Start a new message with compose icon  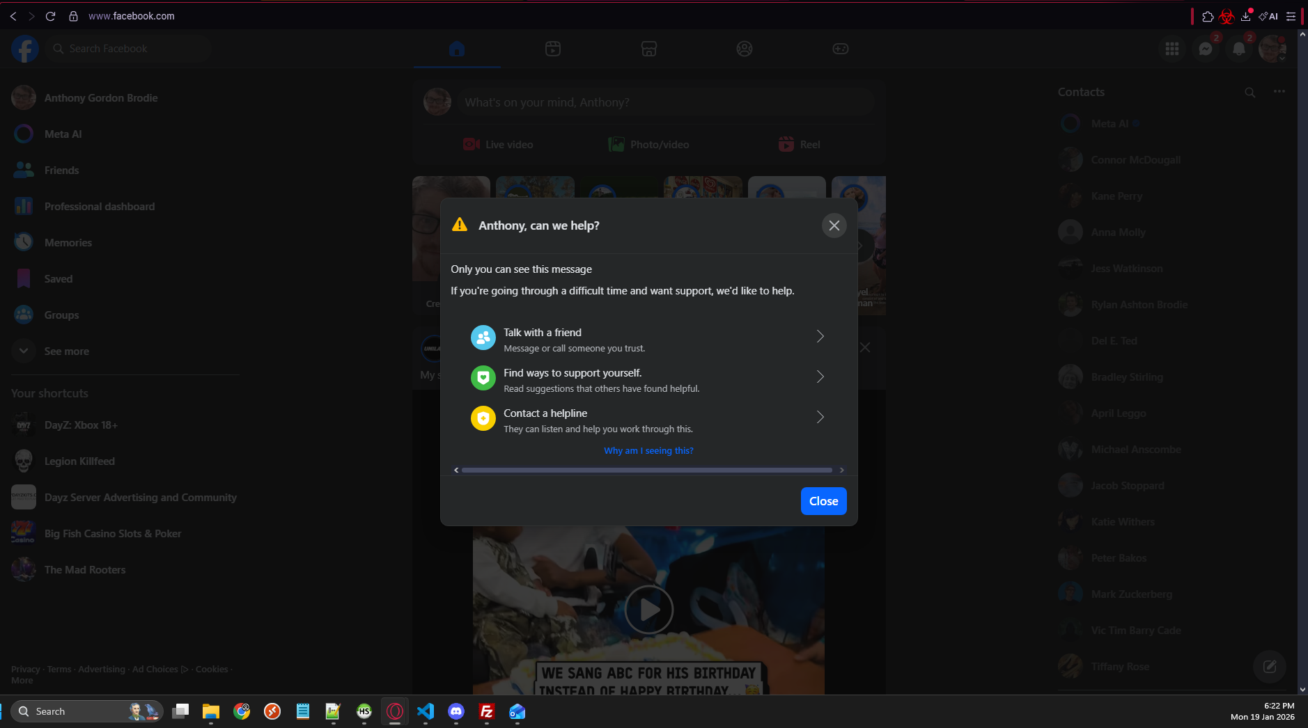1270,667
